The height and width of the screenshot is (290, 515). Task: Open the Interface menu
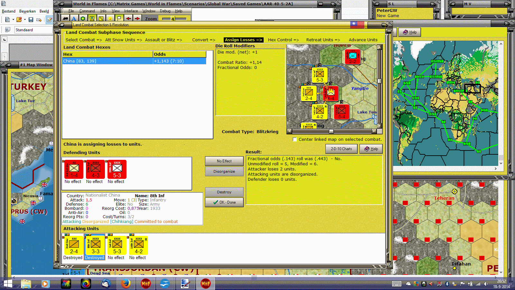pyautogui.click(x=131, y=11)
